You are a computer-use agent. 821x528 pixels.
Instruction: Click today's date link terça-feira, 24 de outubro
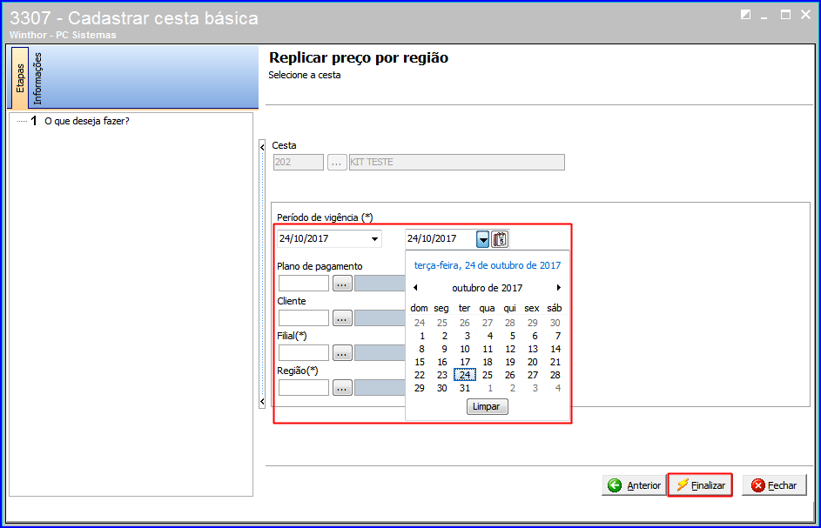pyautogui.click(x=487, y=265)
